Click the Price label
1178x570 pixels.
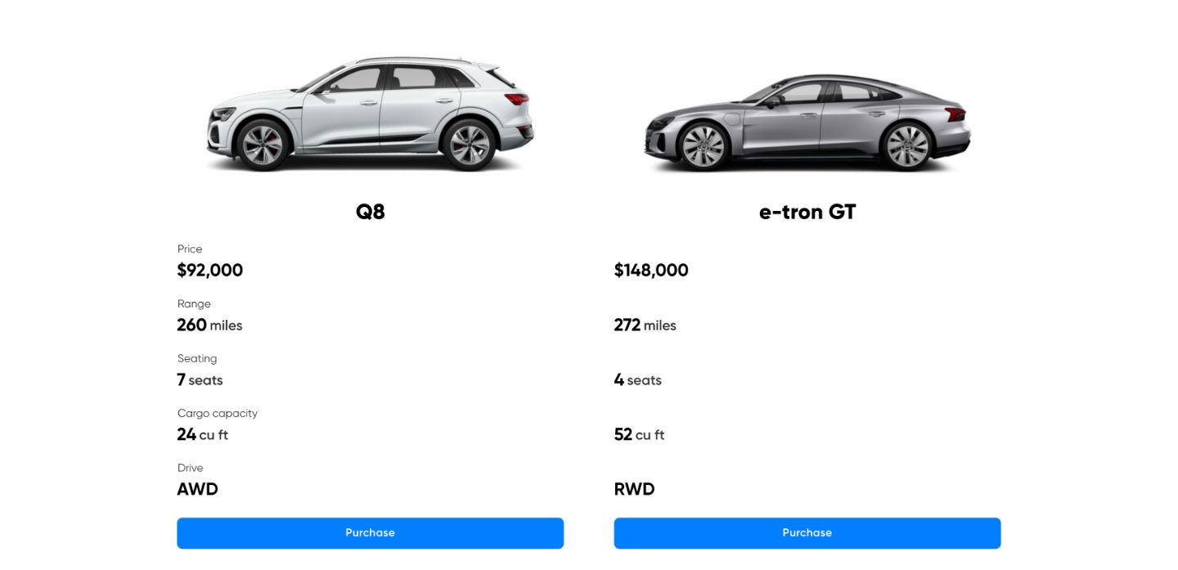190,249
